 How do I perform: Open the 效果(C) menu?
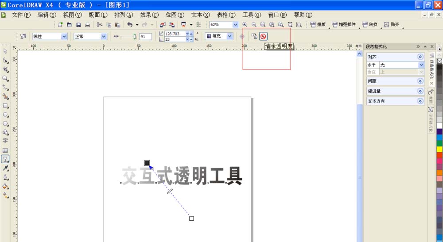point(149,15)
